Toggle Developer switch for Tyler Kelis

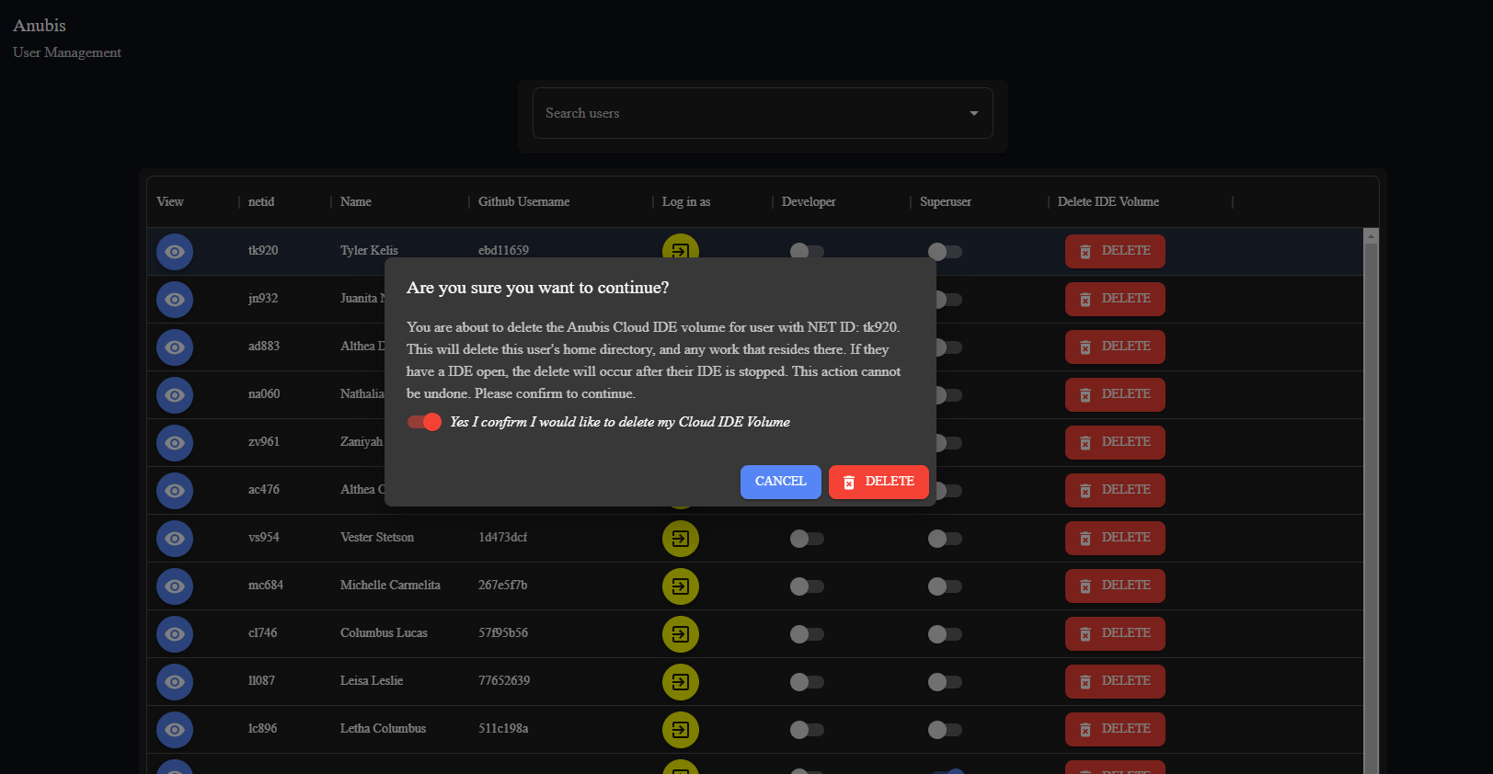(807, 251)
